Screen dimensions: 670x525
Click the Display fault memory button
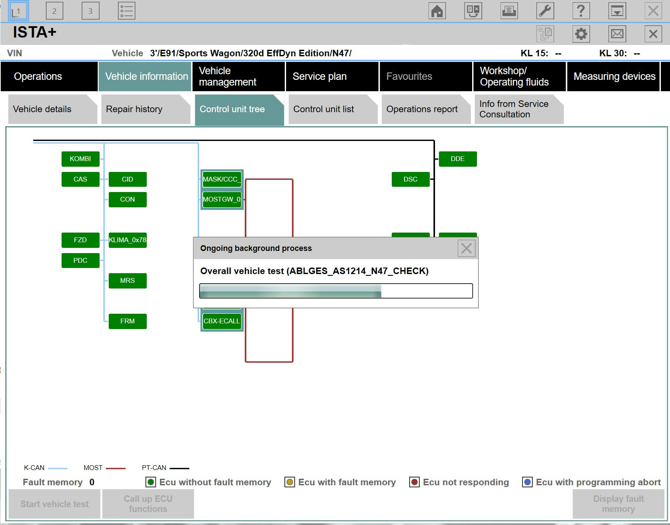click(x=618, y=504)
